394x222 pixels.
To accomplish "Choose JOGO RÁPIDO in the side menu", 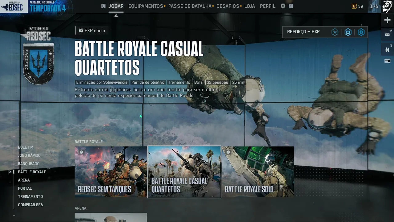I will (x=29, y=155).
